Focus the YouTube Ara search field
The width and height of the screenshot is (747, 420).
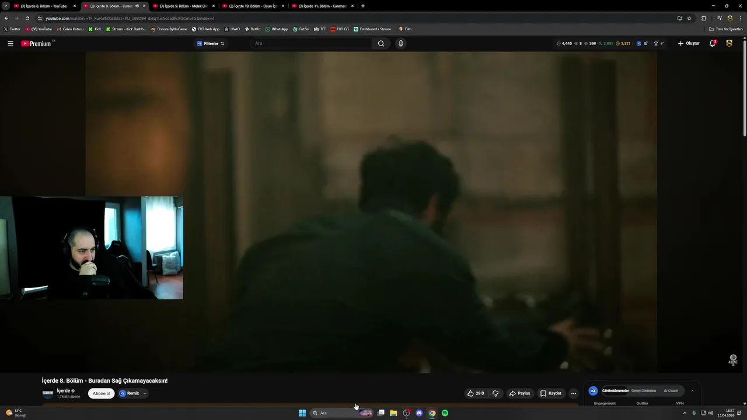(311, 44)
